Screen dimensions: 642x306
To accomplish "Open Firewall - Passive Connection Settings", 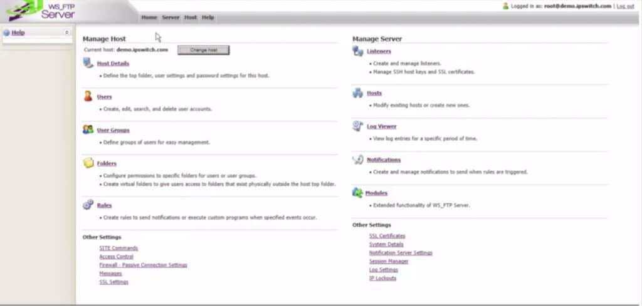I will (143, 265).
